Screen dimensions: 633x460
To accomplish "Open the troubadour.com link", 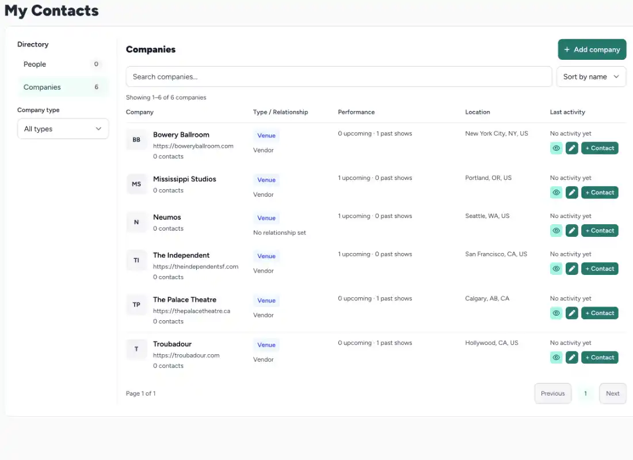I will [x=186, y=355].
